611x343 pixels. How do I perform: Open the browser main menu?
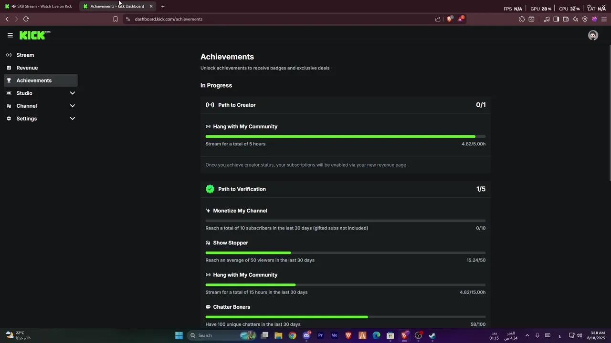(604, 19)
